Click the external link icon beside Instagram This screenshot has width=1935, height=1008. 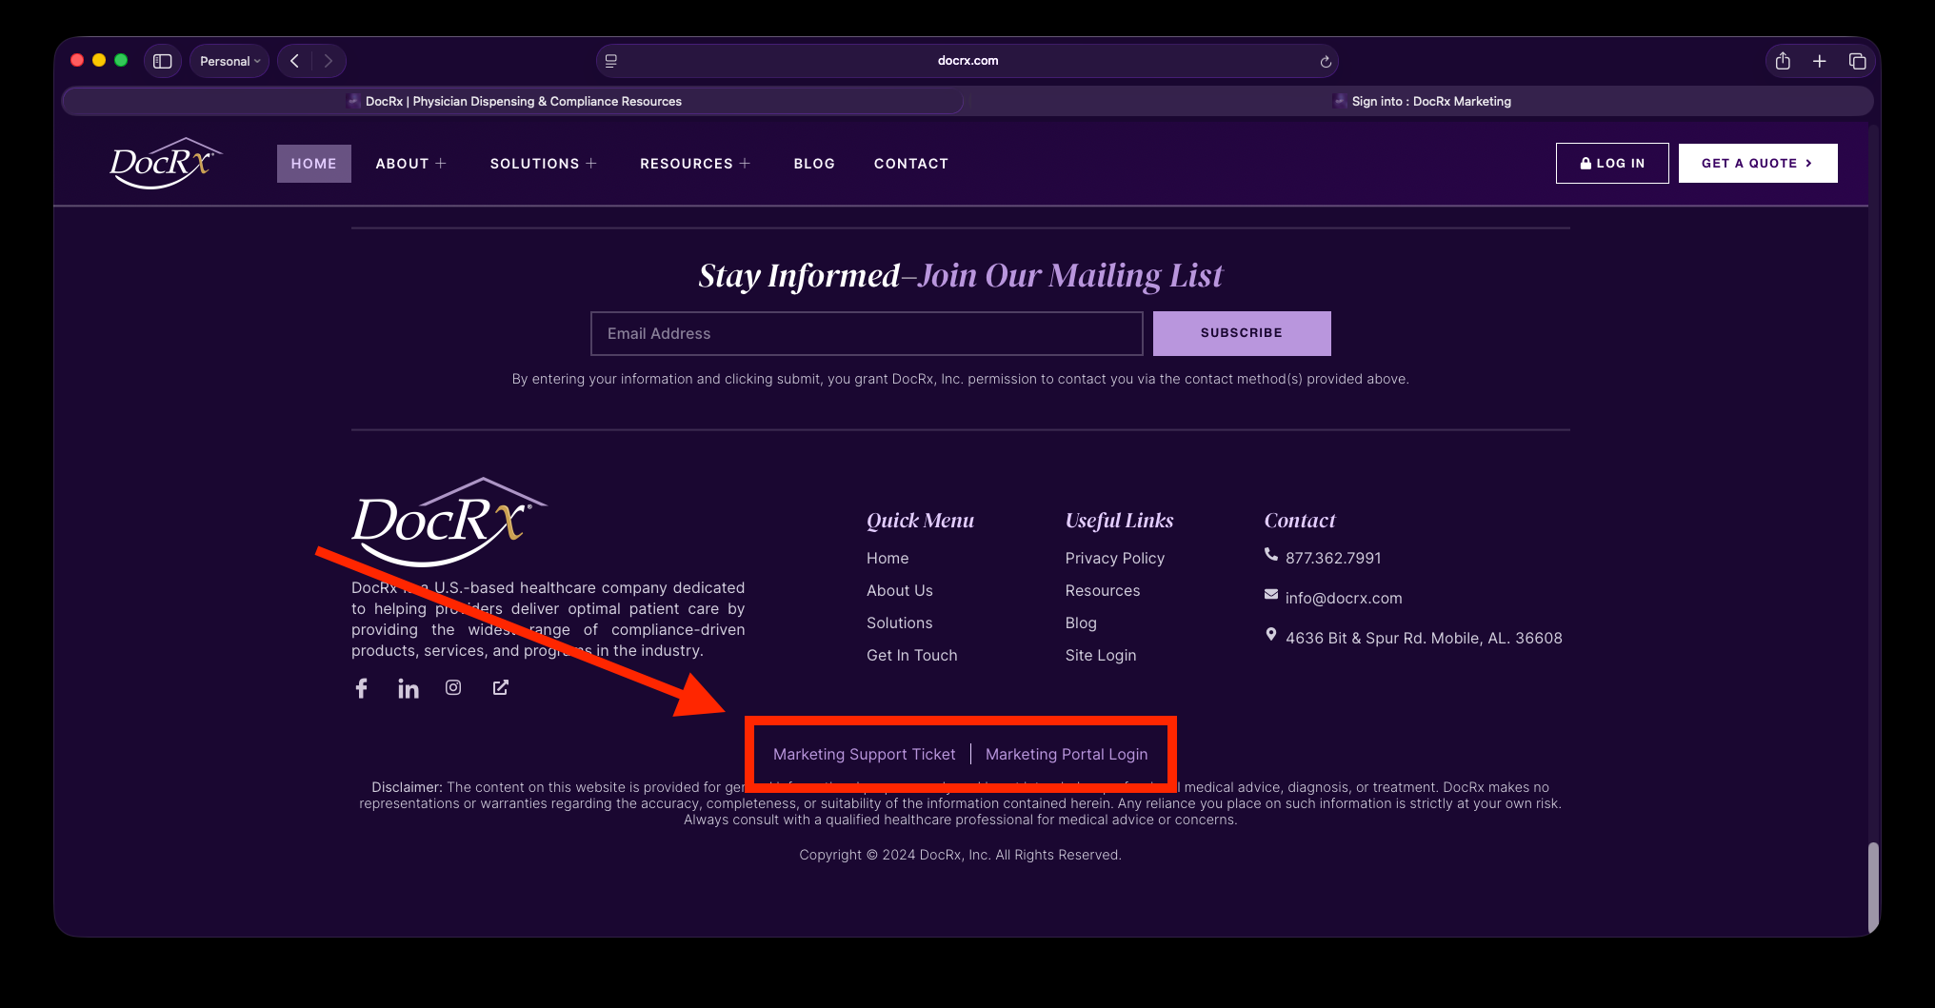pyautogui.click(x=501, y=687)
